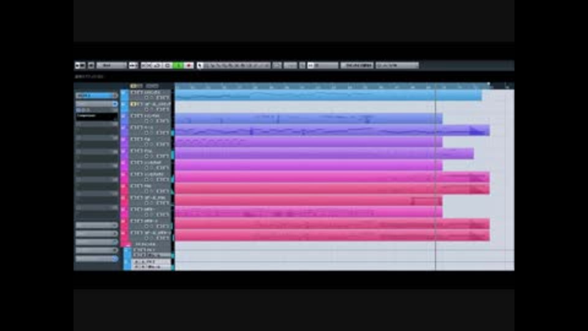
Task: Click the auto-scroll icon after the automation dropdown
Action: point(133,66)
